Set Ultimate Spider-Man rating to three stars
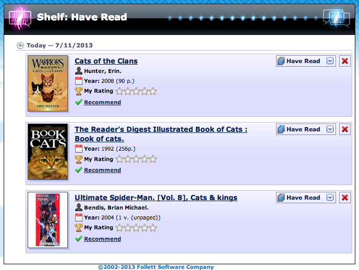The image size is (359, 270). 136,228
